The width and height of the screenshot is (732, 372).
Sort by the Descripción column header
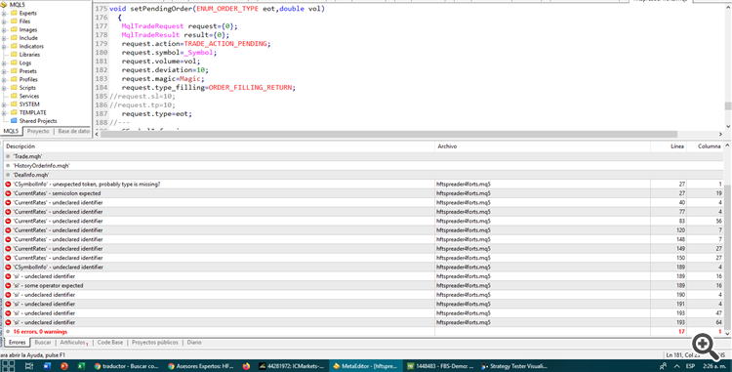coord(219,146)
